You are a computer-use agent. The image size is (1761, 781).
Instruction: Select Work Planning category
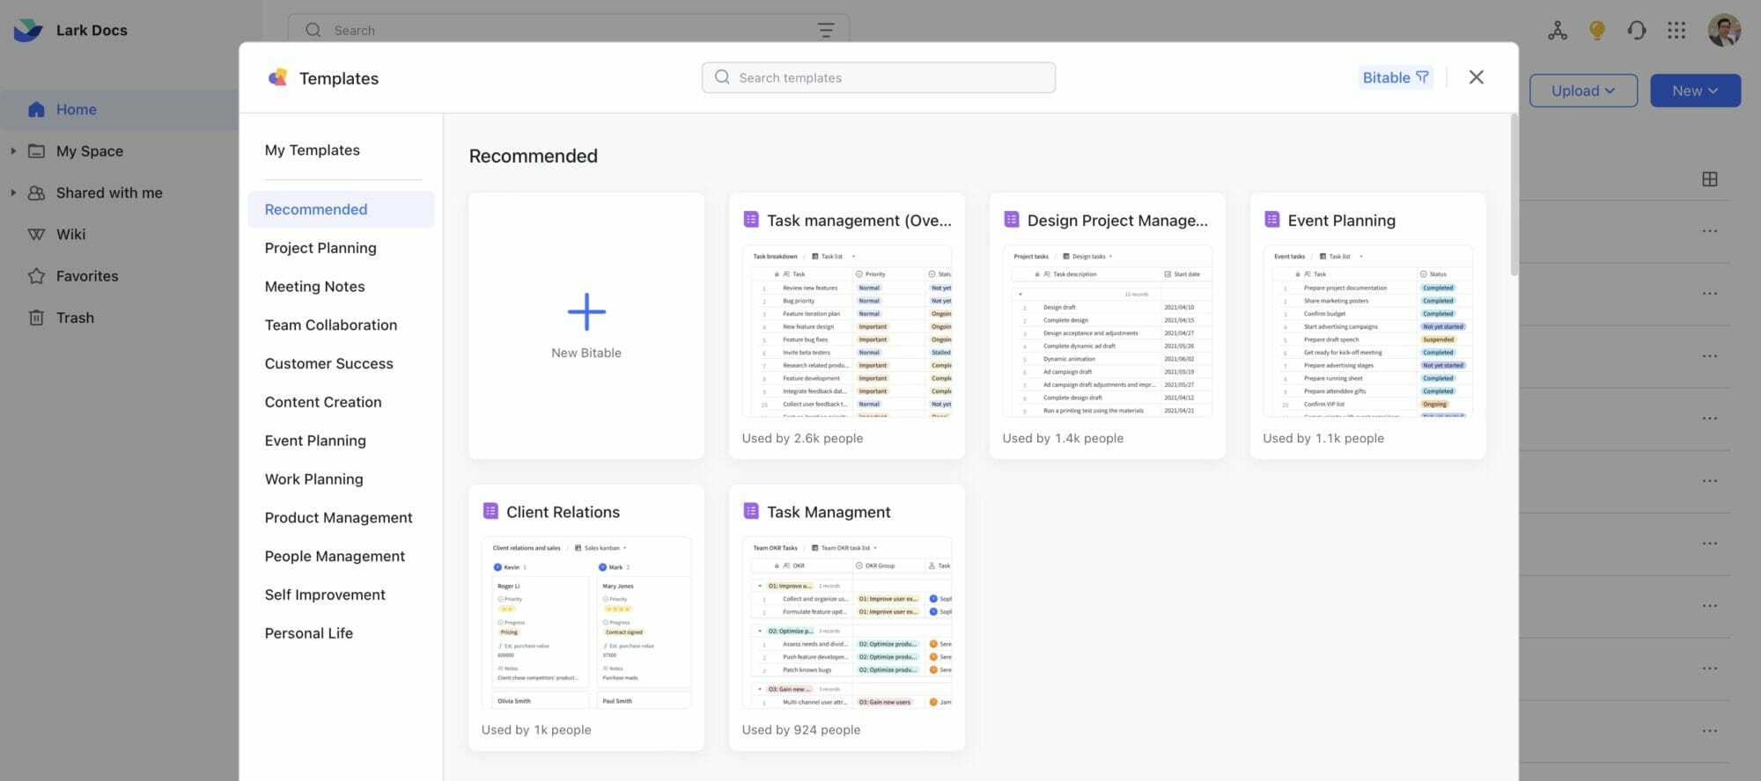point(313,479)
